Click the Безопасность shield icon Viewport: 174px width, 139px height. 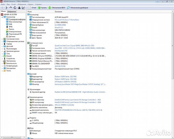(x=5, y=63)
